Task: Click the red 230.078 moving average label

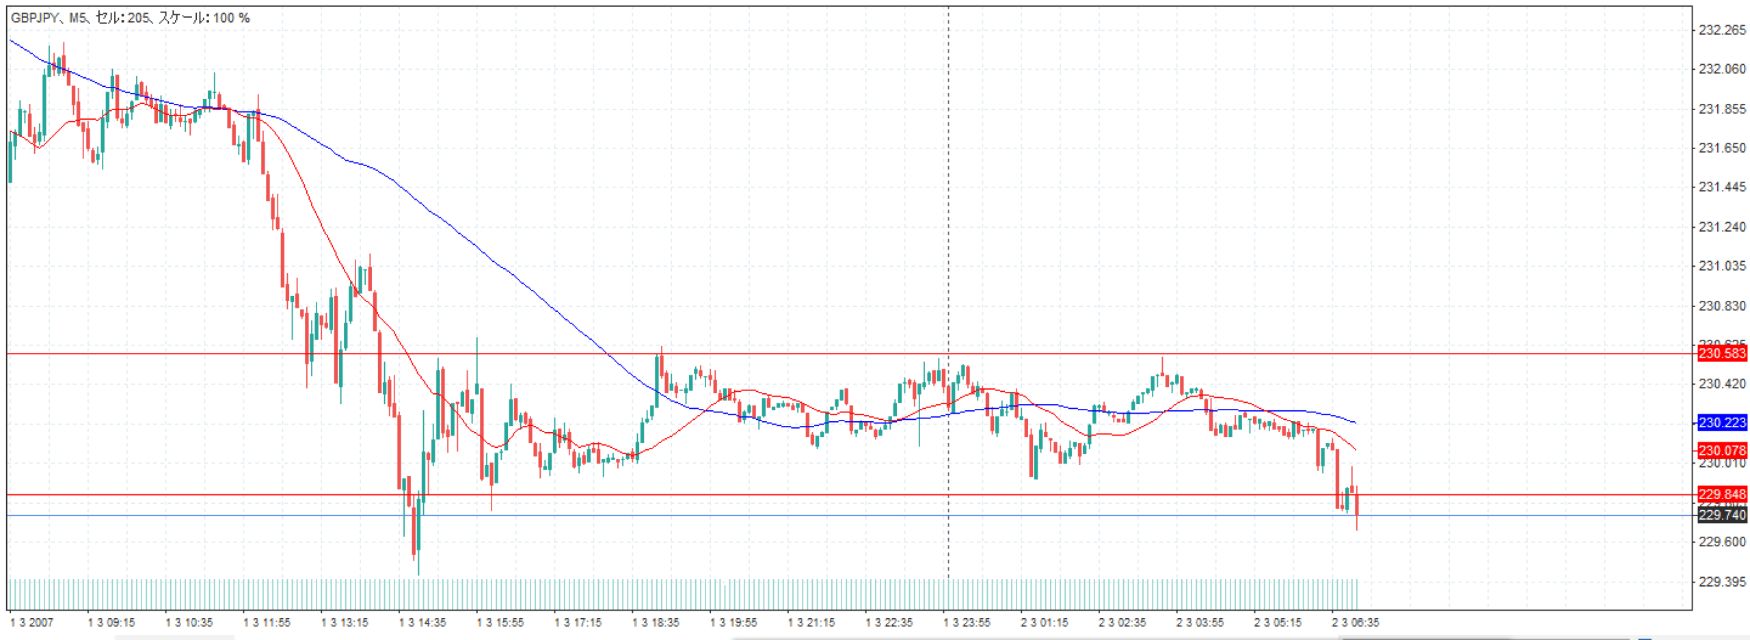Action: tap(1721, 451)
